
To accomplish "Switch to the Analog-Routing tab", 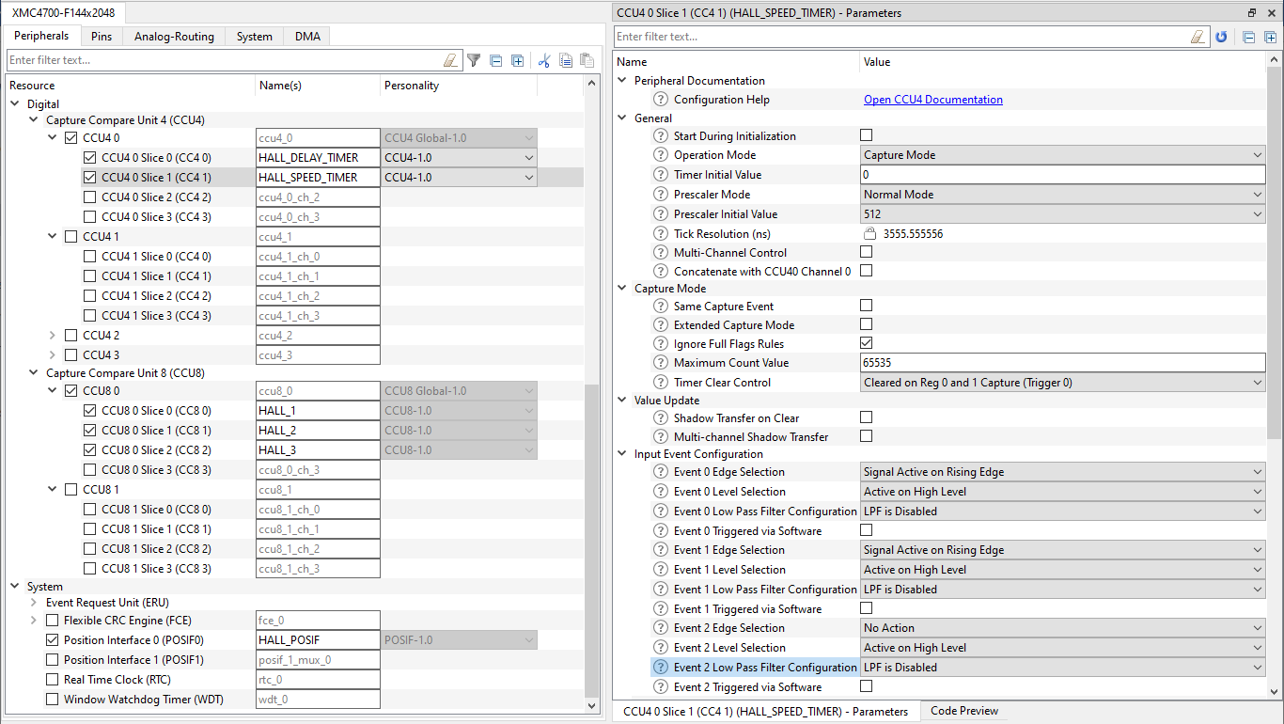I will tap(174, 37).
